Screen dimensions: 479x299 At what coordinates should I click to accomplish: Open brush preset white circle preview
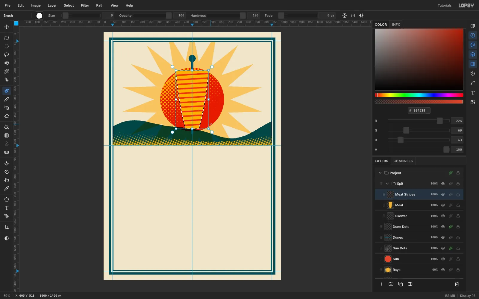[x=39, y=16]
